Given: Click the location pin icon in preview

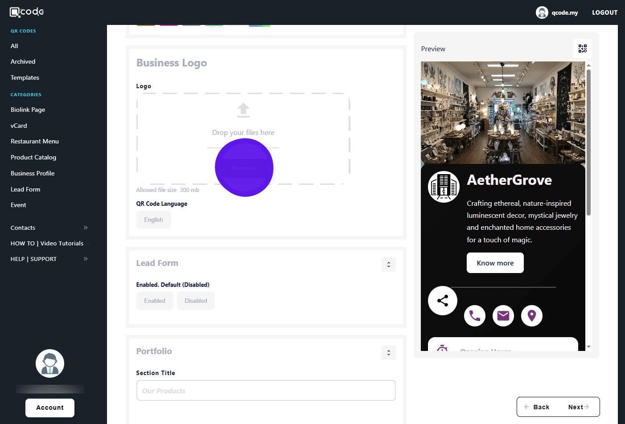Looking at the screenshot, I should [x=531, y=316].
